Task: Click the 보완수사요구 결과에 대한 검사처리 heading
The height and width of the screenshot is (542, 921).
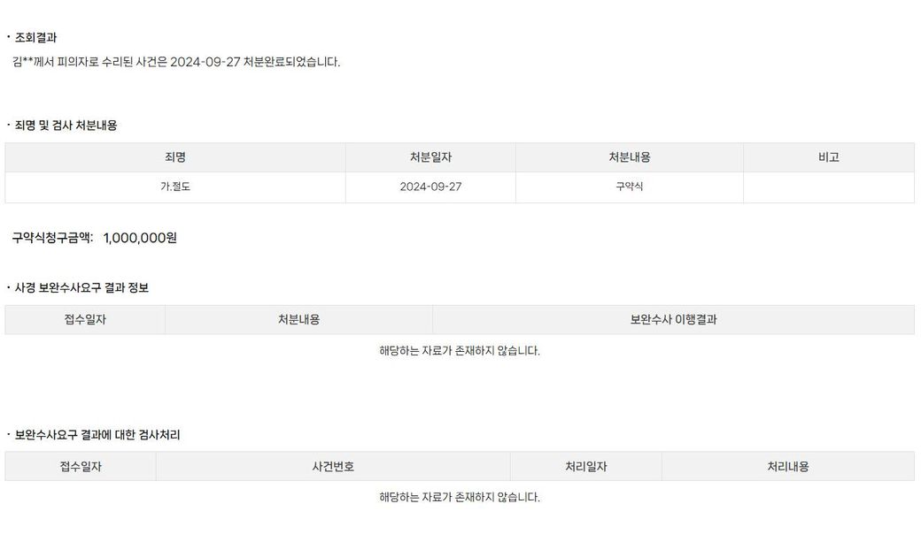Action: (x=97, y=435)
